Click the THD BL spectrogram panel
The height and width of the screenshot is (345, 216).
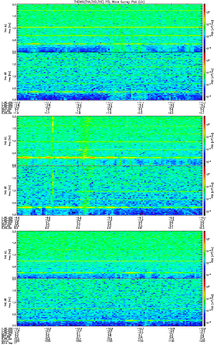point(109,141)
